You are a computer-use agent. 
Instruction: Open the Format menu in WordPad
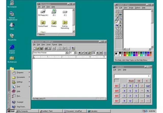click(55, 45)
